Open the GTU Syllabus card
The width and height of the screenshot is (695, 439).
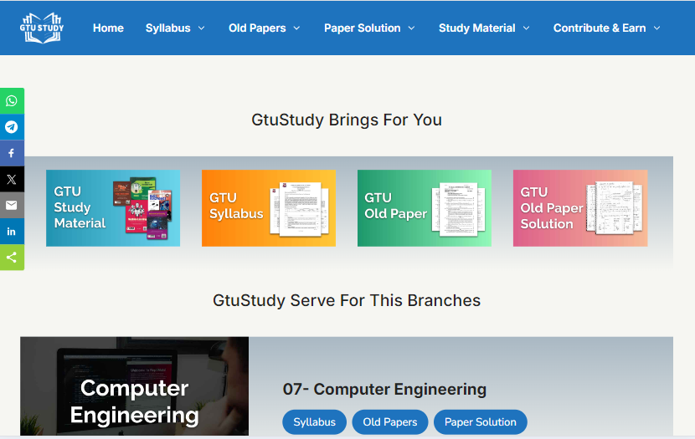pyautogui.click(x=269, y=208)
